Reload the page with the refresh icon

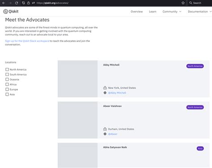pyautogui.click(x=17, y=3)
